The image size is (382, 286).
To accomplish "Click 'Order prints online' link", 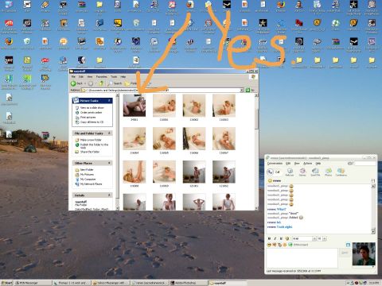I will [91, 113].
